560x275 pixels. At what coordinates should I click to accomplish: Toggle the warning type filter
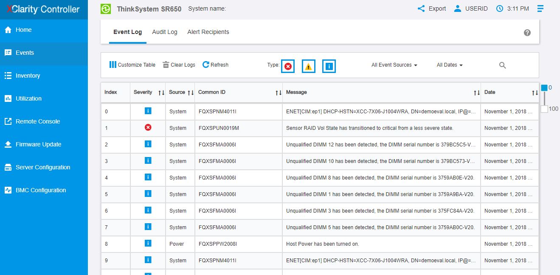[309, 66]
